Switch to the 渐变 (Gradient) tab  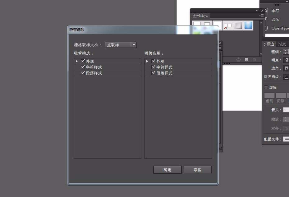coord(282,44)
